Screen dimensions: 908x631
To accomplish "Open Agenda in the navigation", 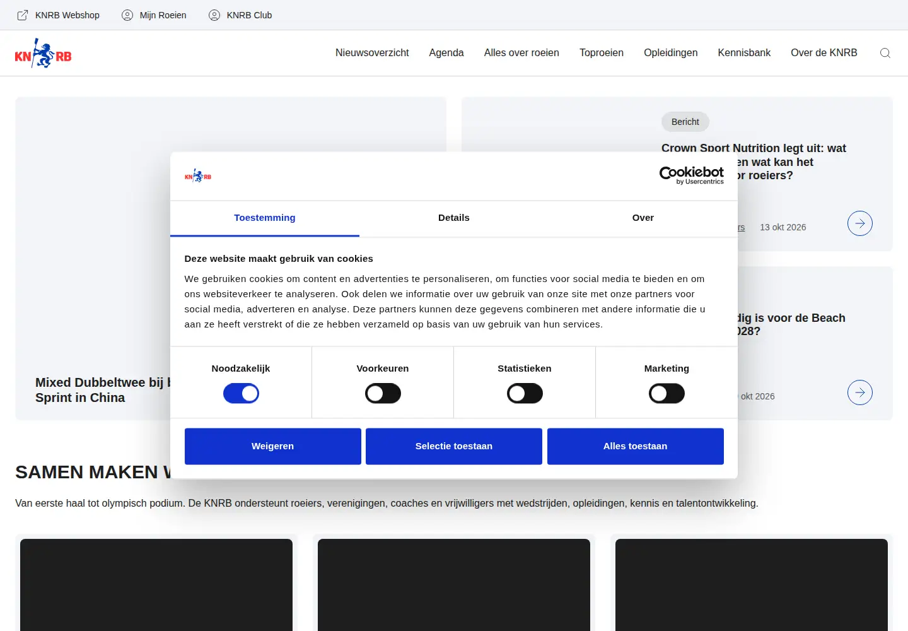I will (446, 53).
